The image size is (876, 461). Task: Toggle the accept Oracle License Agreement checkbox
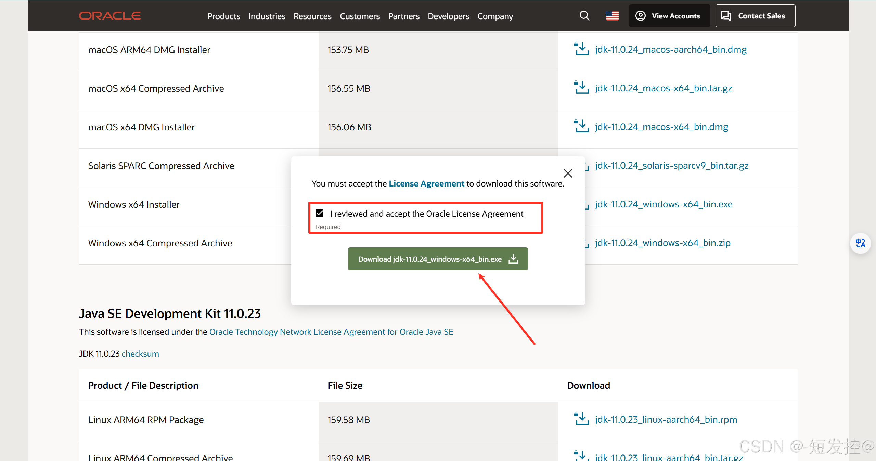click(320, 213)
